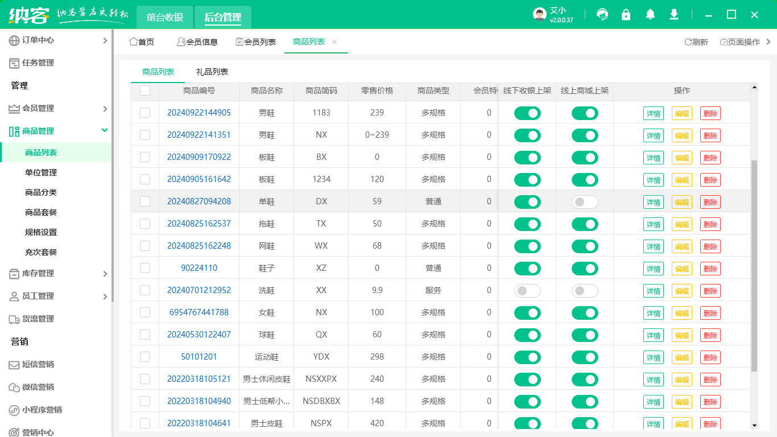Viewport: 777px width, 437px height.
Task: Enable online mall listing for 单鞋
Action: coord(585,201)
